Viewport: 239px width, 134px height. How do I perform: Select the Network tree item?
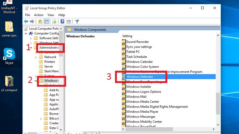(50, 57)
